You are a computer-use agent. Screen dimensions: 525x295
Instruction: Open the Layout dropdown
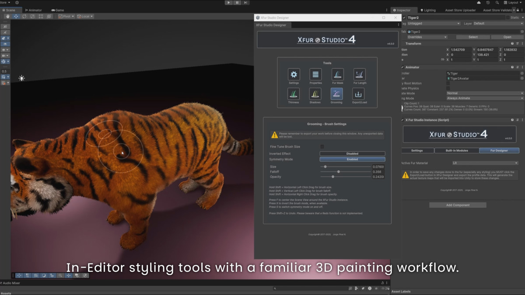(x=513, y=3)
